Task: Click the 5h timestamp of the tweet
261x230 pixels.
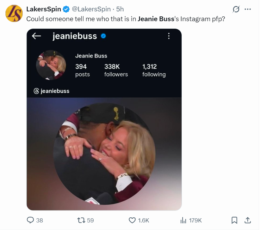Action: click(x=120, y=9)
